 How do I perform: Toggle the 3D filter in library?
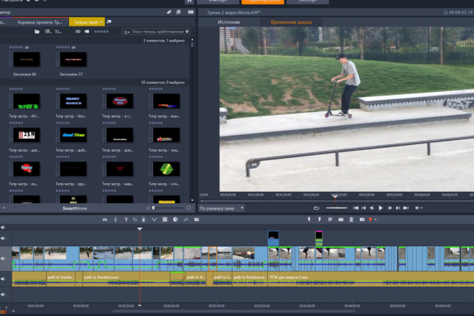tap(78, 32)
